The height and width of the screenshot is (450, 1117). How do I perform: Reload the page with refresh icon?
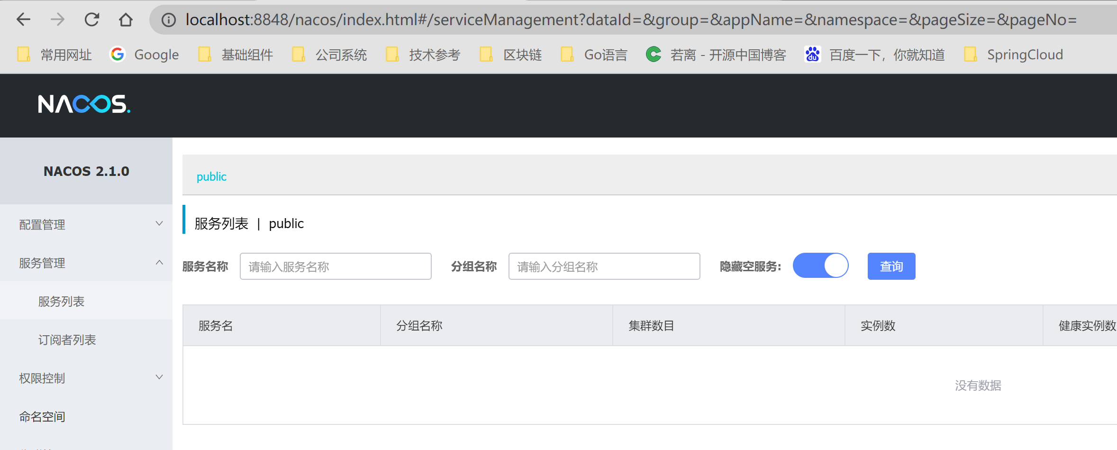[x=91, y=19]
